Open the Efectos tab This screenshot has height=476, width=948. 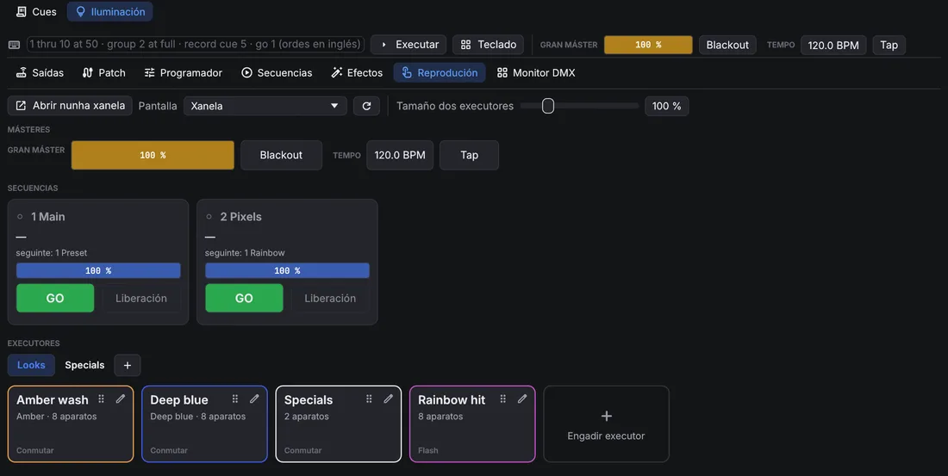tap(357, 72)
